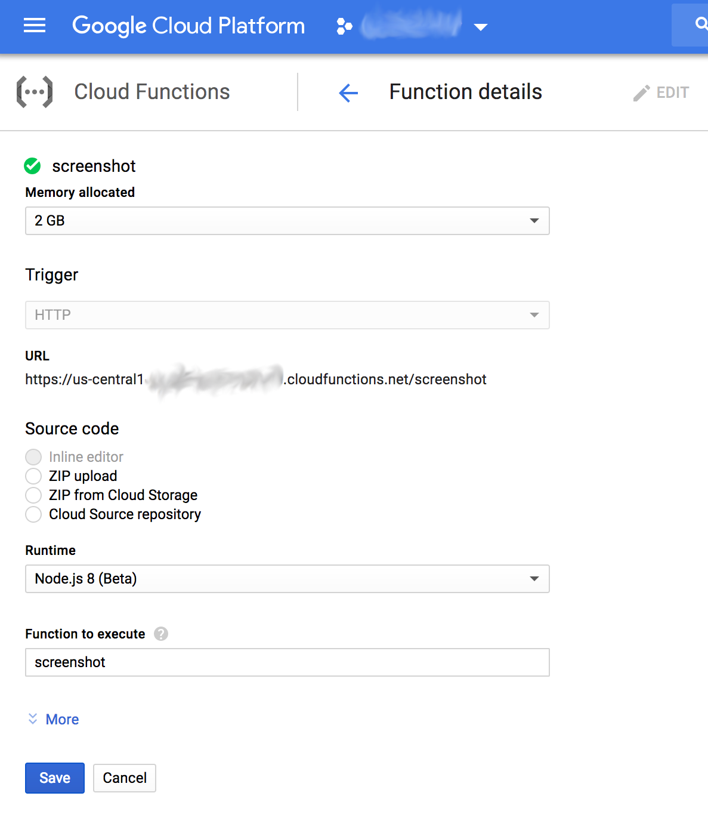Open the Memory allocated dropdown

287,221
